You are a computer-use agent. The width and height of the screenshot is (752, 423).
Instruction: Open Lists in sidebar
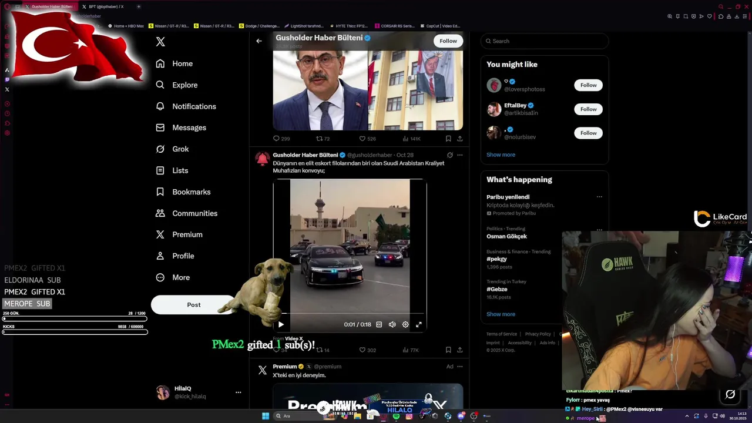tap(172, 170)
